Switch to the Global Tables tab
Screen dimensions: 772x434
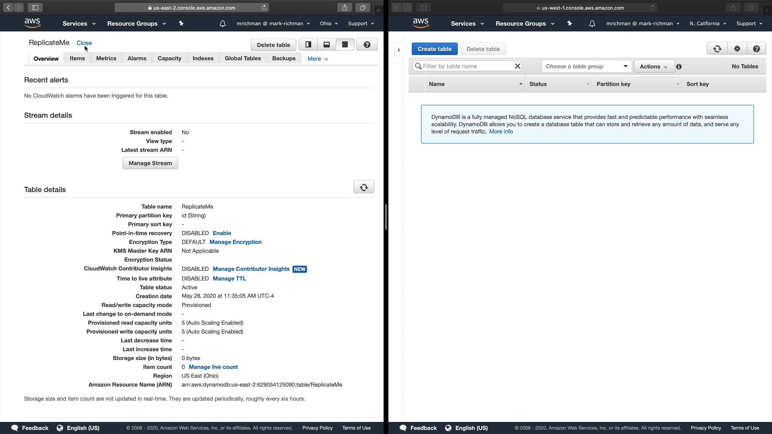(x=242, y=58)
